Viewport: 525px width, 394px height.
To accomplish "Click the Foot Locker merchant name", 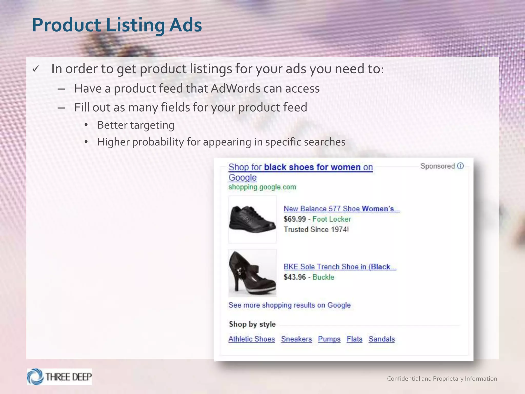I will (332, 219).
